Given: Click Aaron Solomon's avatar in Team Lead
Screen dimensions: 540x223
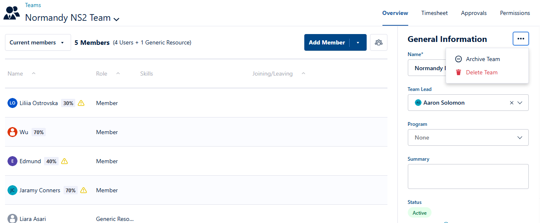Looking at the screenshot, I should pyautogui.click(x=418, y=103).
